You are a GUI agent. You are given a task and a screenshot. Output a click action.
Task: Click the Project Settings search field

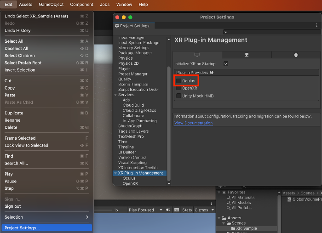coord(272,32)
